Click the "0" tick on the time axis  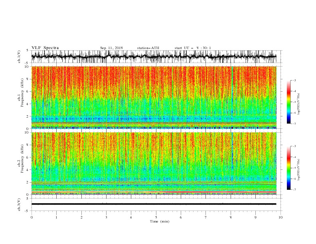pos(32,217)
